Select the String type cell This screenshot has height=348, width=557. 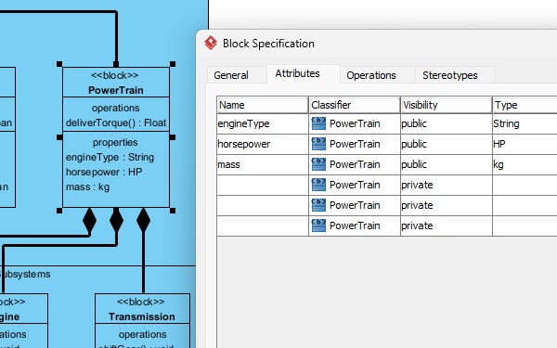(525, 123)
